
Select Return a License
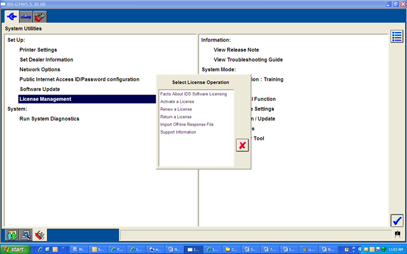[176, 117]
